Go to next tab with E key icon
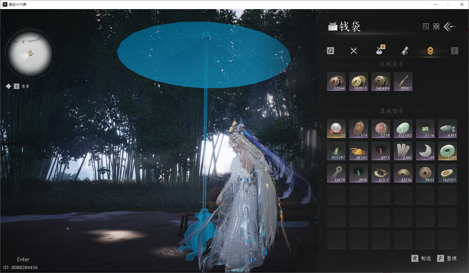469x273 pixels. pyautogui.click(x=454, y=51)
